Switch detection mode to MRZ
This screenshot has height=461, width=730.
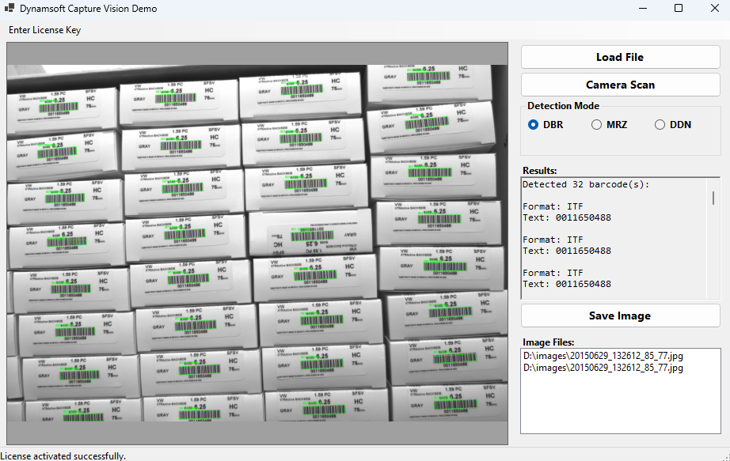[x=596, y=124]
